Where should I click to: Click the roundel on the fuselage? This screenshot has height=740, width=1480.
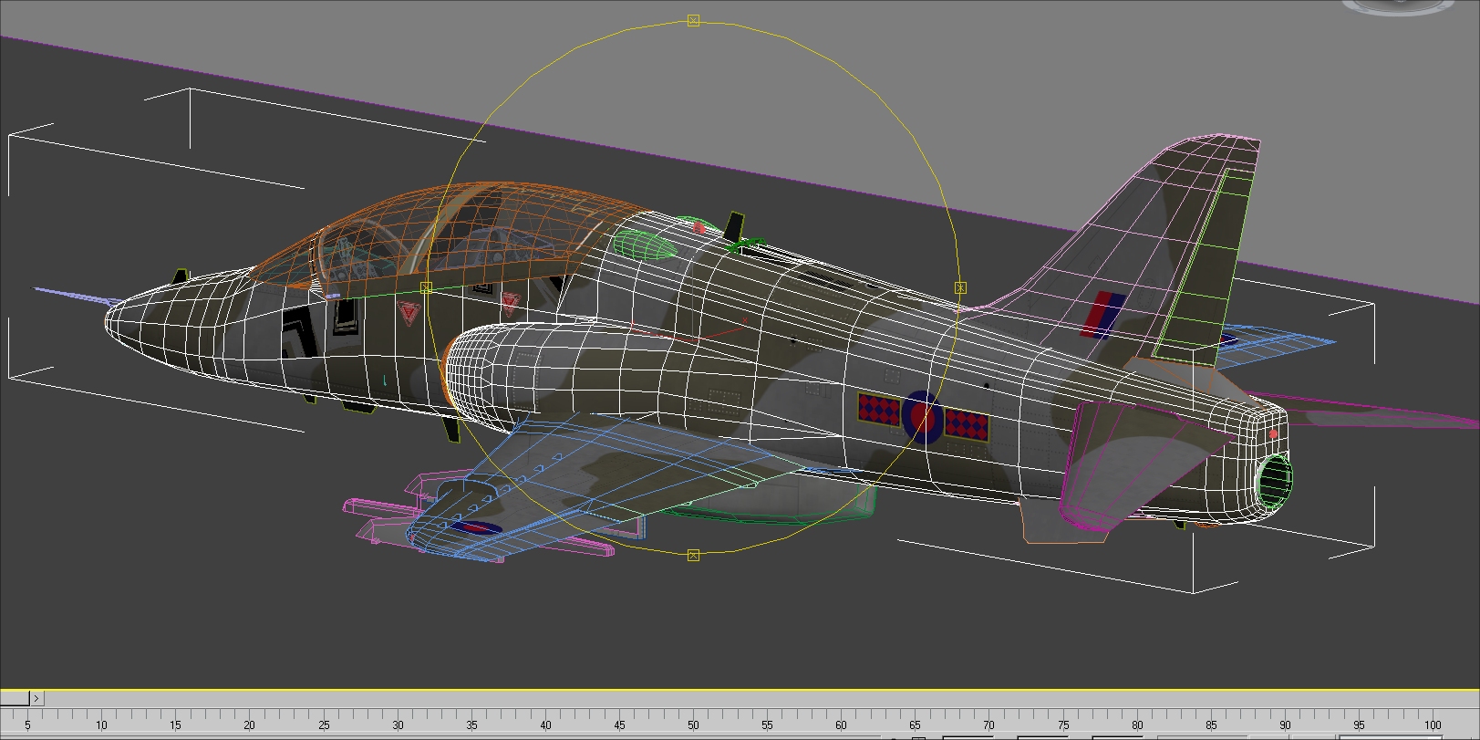[x=924, y=417]
